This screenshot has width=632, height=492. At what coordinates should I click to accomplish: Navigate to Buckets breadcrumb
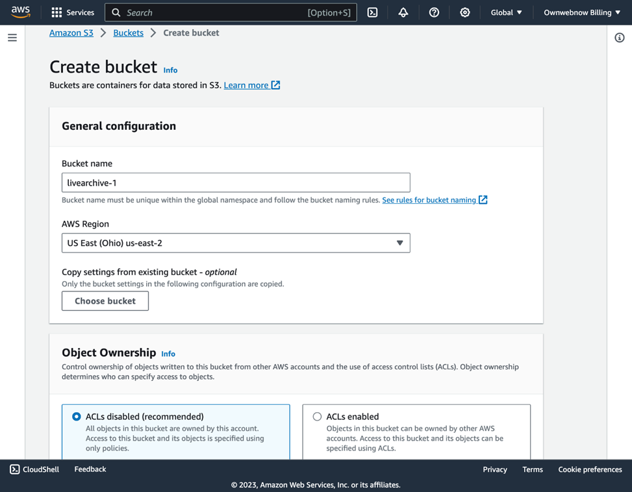pyautogui.click(x=128, y=32)
